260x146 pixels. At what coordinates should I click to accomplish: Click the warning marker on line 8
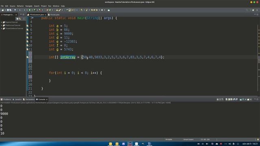(x=28, y=38)
